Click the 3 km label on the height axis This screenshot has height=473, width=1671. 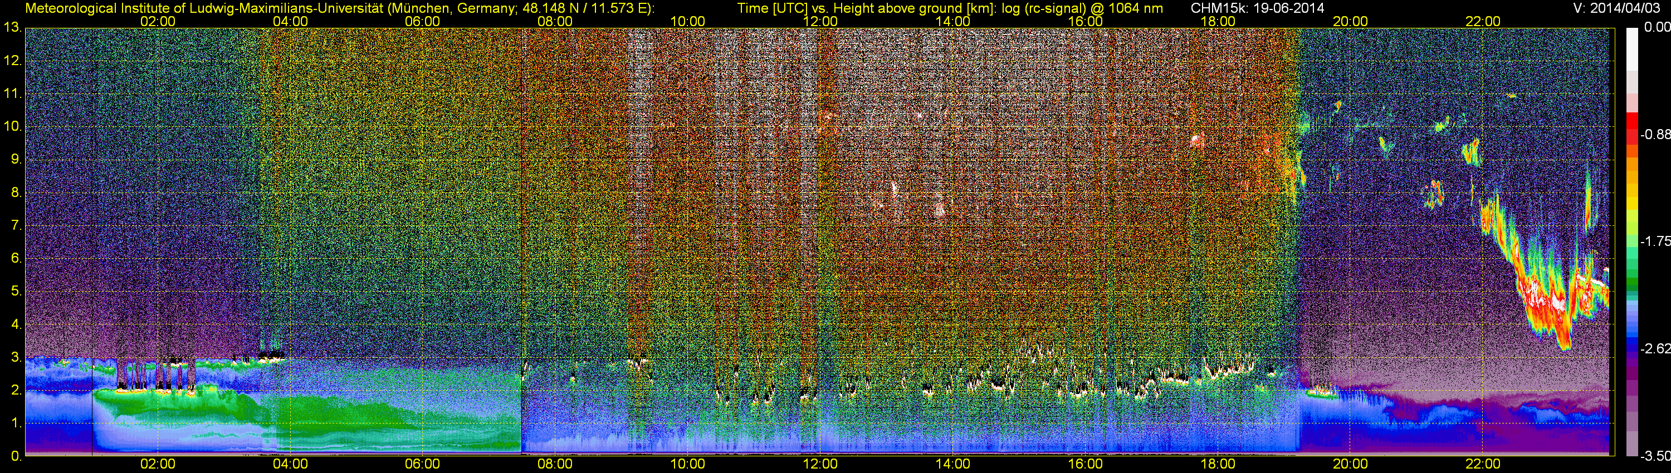point(16,357)
